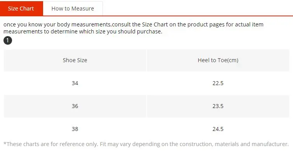Viewport: 293px width, 162px height.
Task: Click the words 'Size Chart' in instructions
Action: [x=155, y=24]
